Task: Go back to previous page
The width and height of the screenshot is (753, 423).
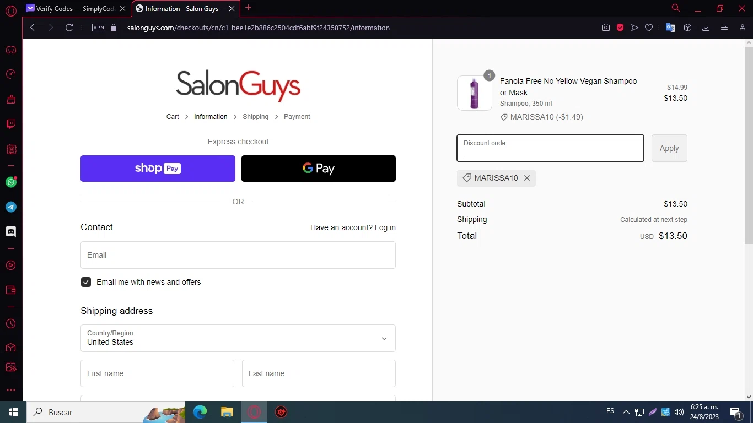Action: (x=33, y=28)
